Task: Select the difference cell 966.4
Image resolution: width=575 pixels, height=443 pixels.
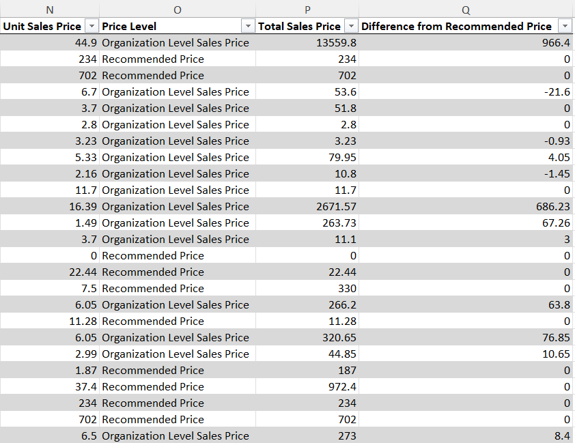Action: click(466, 43)
